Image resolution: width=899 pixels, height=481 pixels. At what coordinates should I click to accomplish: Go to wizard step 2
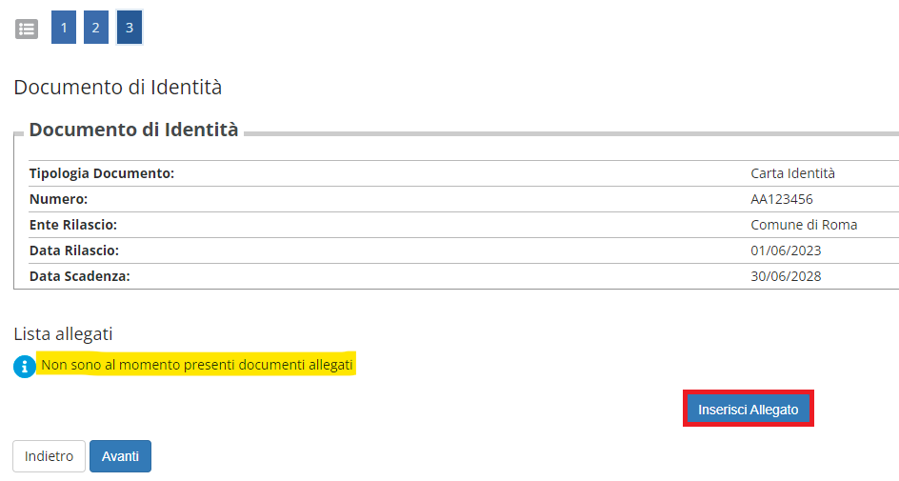coord(96,27)
